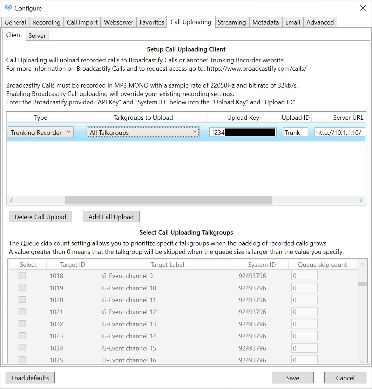372x389 pixels.
Task: Close the Configure window
Action: coord(363,8)
